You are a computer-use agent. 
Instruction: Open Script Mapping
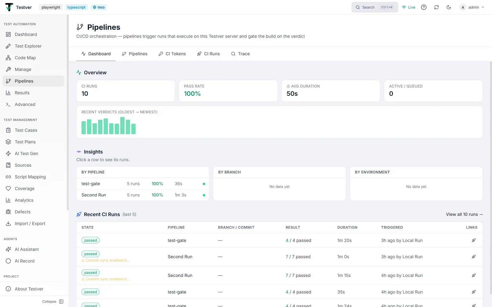click(33, 177)
